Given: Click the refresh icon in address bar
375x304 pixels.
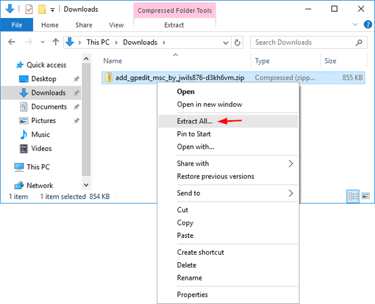Looking at the screenshot, I should pyautogui.click(x=237, y=42).
